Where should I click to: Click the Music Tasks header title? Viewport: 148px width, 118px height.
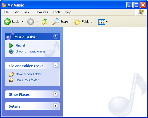point(25,37)
